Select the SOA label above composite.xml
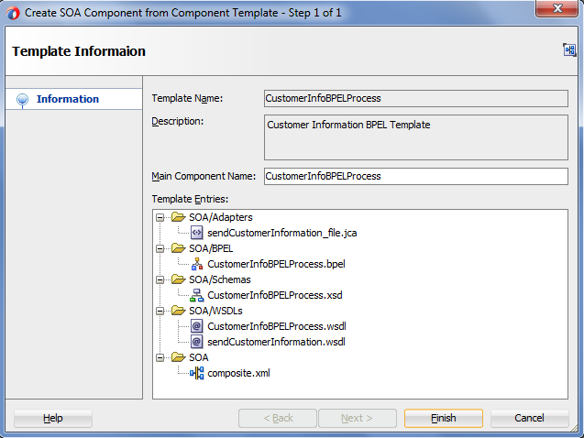 (x=199, y=357)
